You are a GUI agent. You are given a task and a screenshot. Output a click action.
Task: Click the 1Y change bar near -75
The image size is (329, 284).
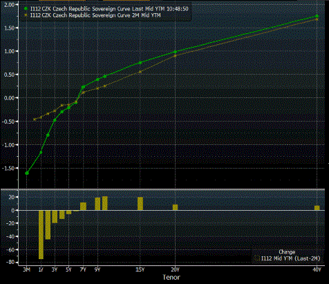pos(41,235)
